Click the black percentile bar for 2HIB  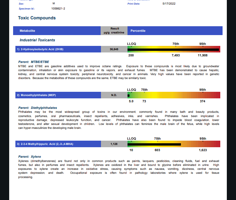pos(173,50)
